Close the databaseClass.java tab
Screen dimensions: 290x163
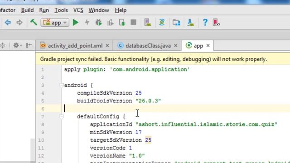[x=176, y=45]
